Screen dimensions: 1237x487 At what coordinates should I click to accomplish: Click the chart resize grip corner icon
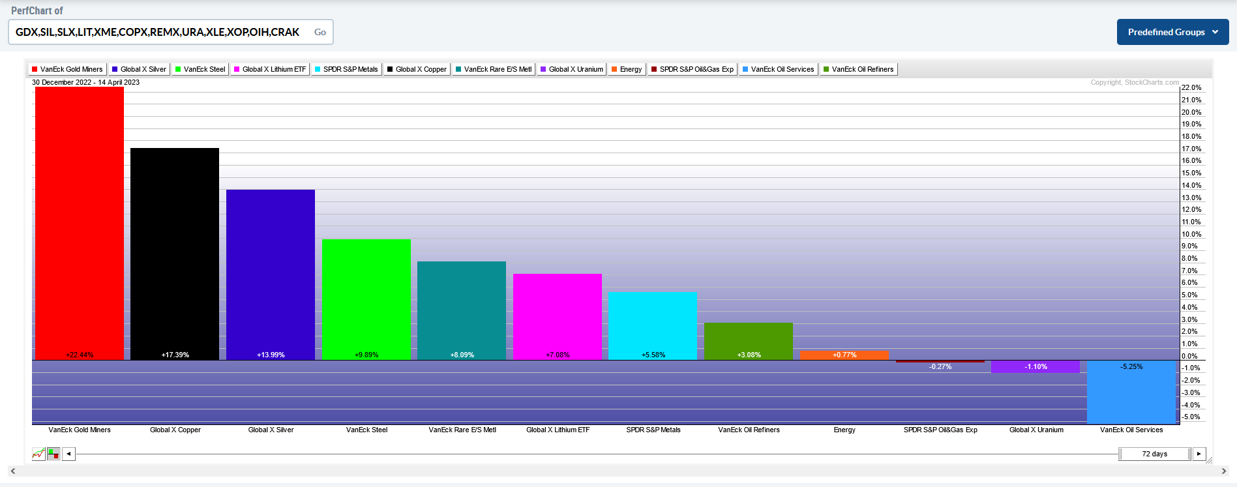click(x=1210, y=460)
